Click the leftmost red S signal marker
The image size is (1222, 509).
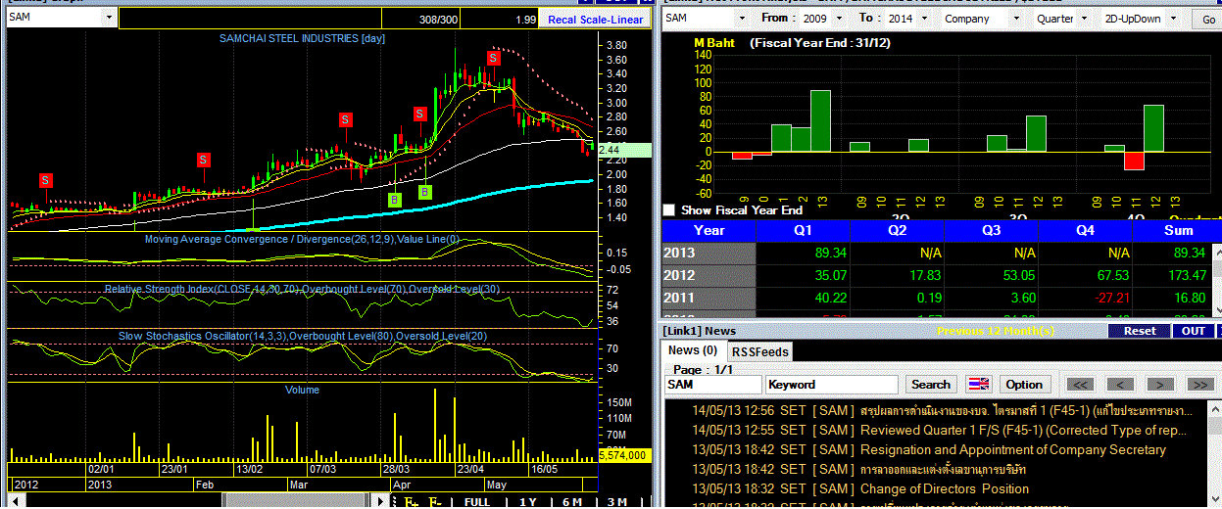[45, 180]
